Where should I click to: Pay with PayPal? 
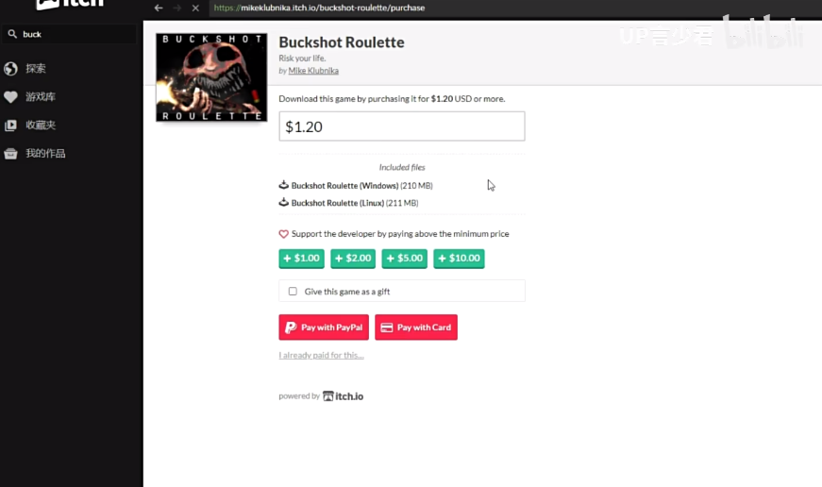324,327
